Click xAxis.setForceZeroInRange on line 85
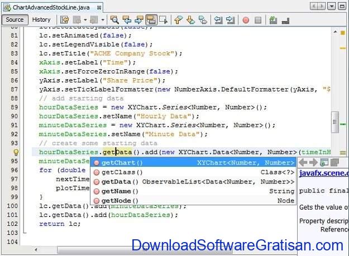This screenshot has width=349, height=256. (x=92, y=71)
